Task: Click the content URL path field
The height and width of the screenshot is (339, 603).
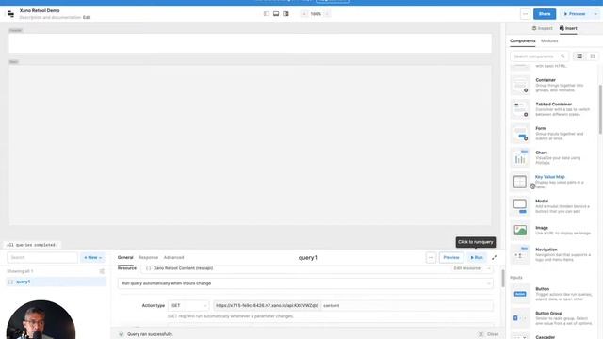Action: pyautogui.click(x=407, y=305)
